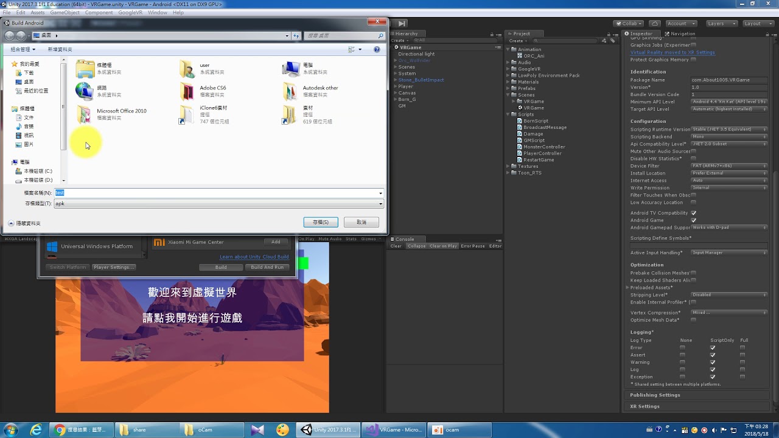Uncheck Android TV Compatibility
This screenshot has width=779, height=438.
click(x=693, y=213)
